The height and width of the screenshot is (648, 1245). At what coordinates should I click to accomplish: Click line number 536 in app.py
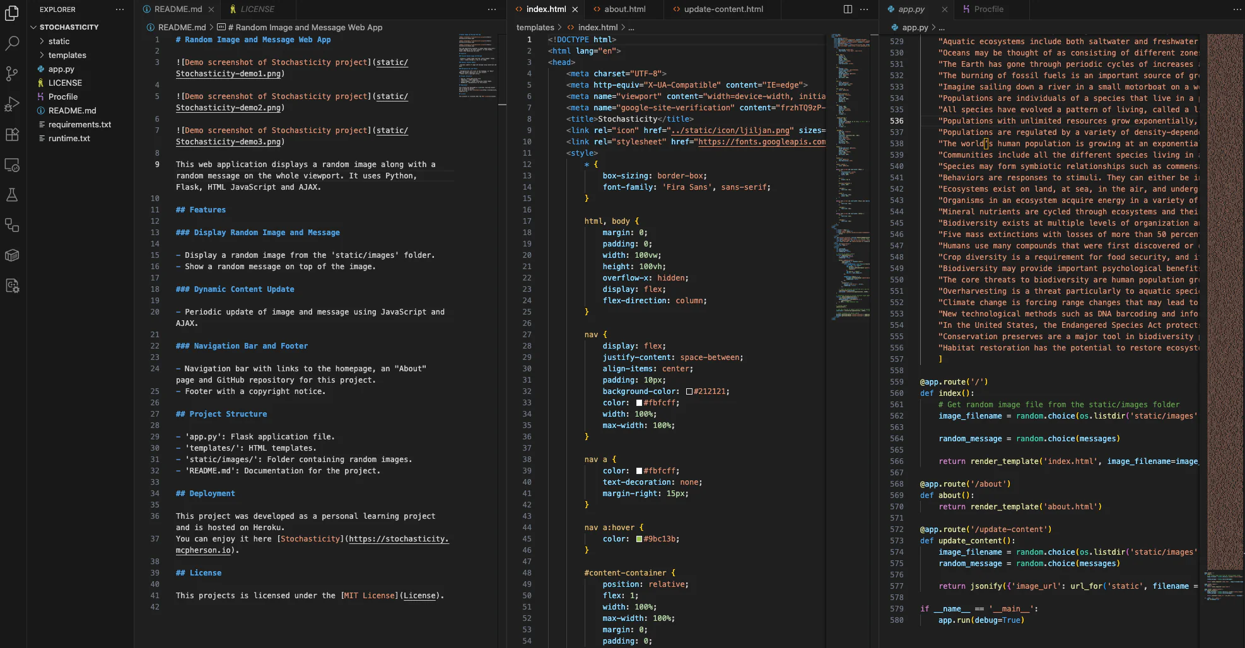(x=896, y=121)
